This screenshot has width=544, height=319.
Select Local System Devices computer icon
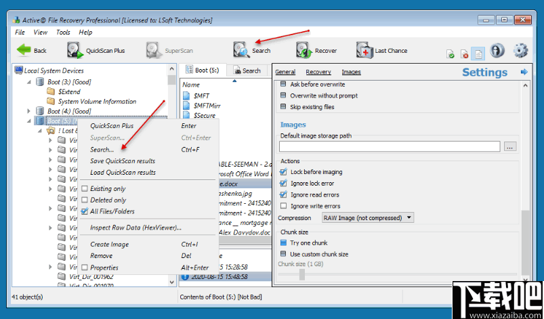18,70
